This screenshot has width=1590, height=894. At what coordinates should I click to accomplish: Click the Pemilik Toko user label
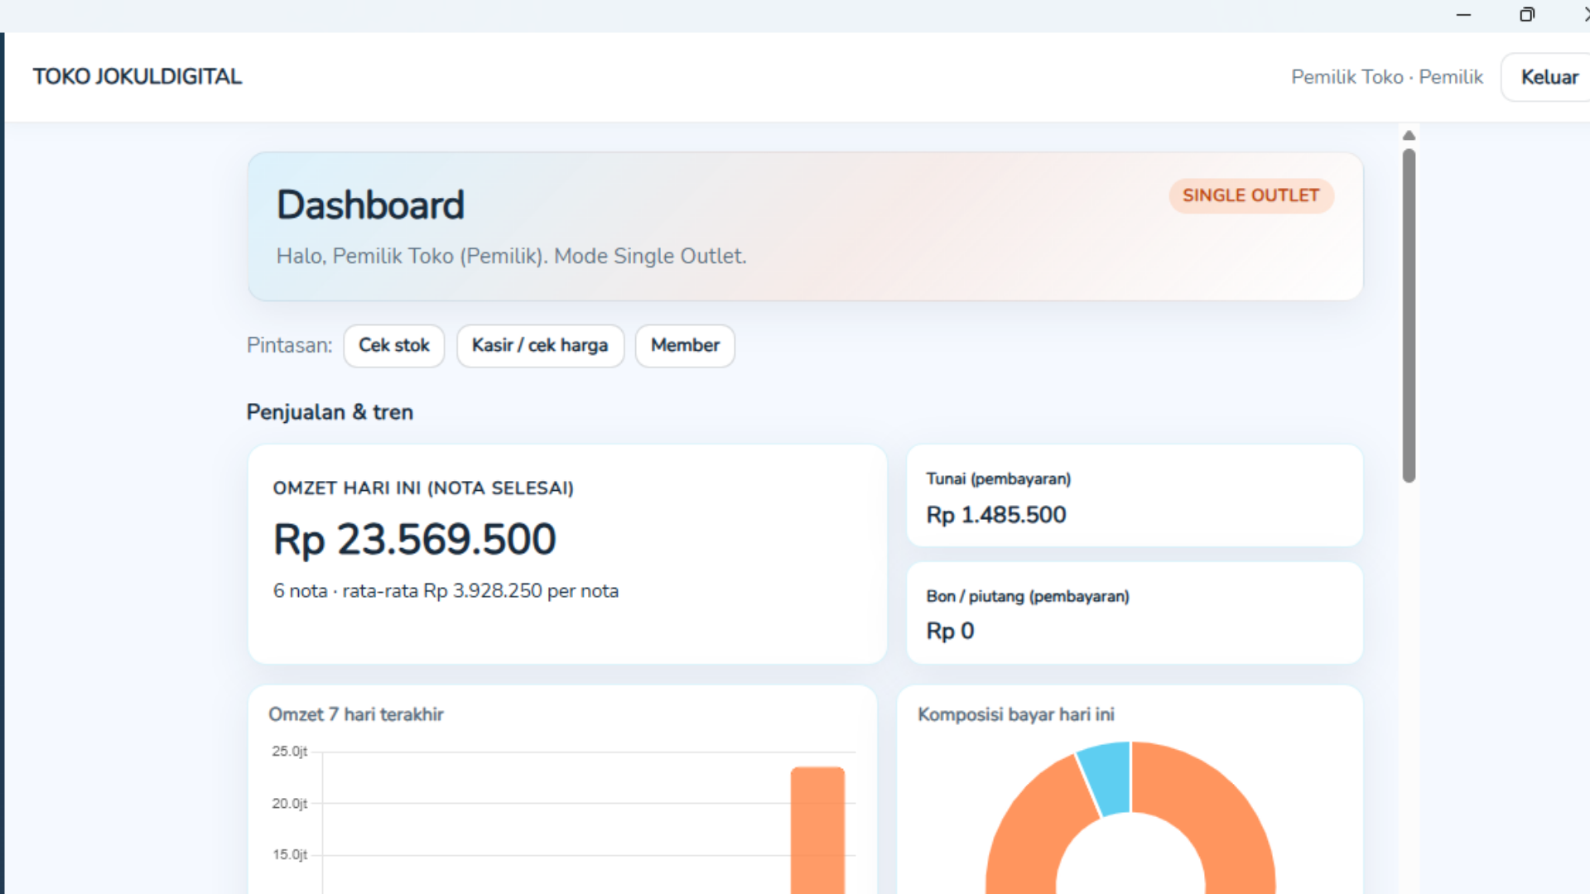[x=1387, y=77]
